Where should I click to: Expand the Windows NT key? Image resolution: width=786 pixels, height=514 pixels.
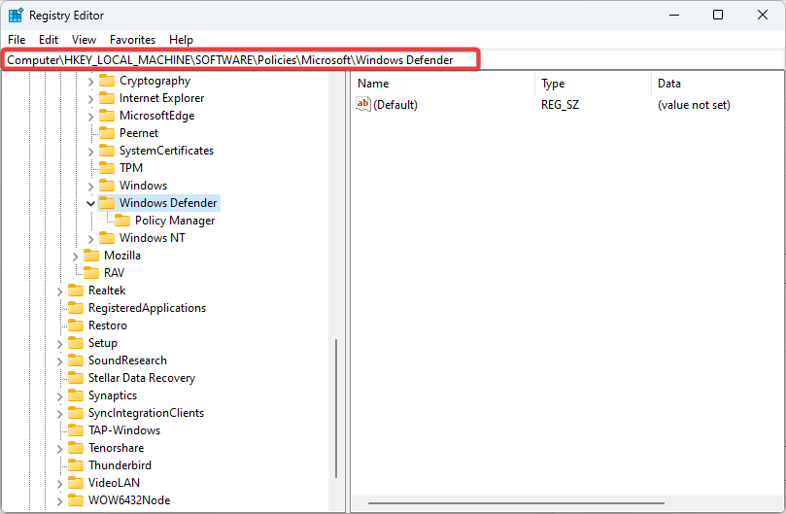(x=90, y=239)
